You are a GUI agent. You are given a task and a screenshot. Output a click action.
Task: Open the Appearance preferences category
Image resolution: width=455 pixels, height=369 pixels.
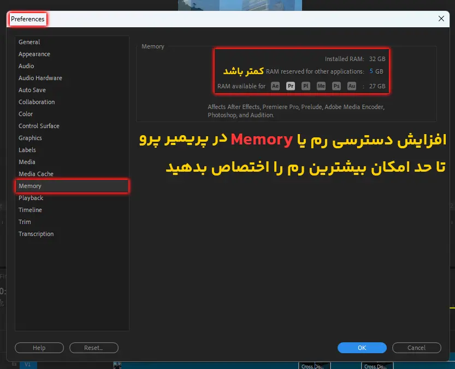point(72,54)
